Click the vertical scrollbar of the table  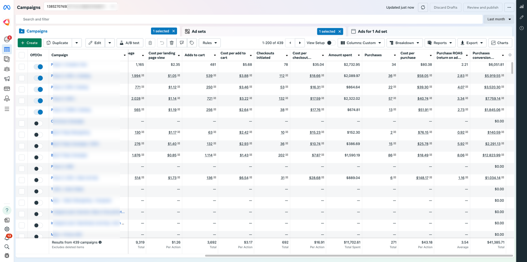(512, 68)
